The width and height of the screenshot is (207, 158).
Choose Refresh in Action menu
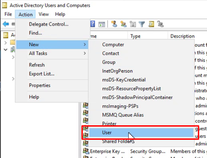click(52, 65)
